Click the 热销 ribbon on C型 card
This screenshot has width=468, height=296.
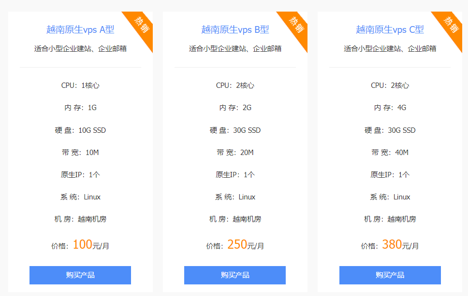coord(450,25)
